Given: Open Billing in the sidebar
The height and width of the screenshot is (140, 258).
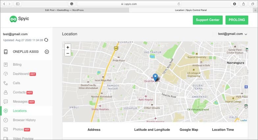Looking at the screenshot, I should pyautogui.click(x=17, y=64).
